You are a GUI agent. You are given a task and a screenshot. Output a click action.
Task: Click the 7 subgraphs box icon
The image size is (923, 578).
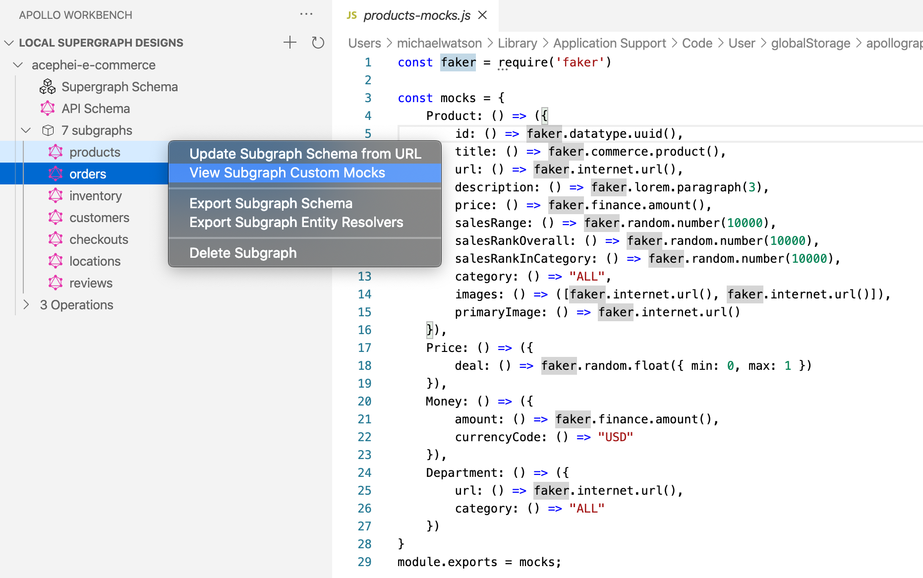pyautogui.click(x=48, y=130)
